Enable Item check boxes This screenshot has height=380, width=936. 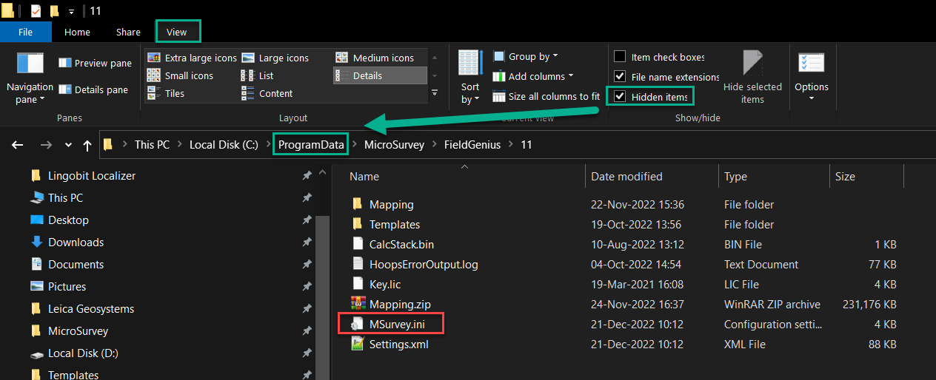coord(620,57)
